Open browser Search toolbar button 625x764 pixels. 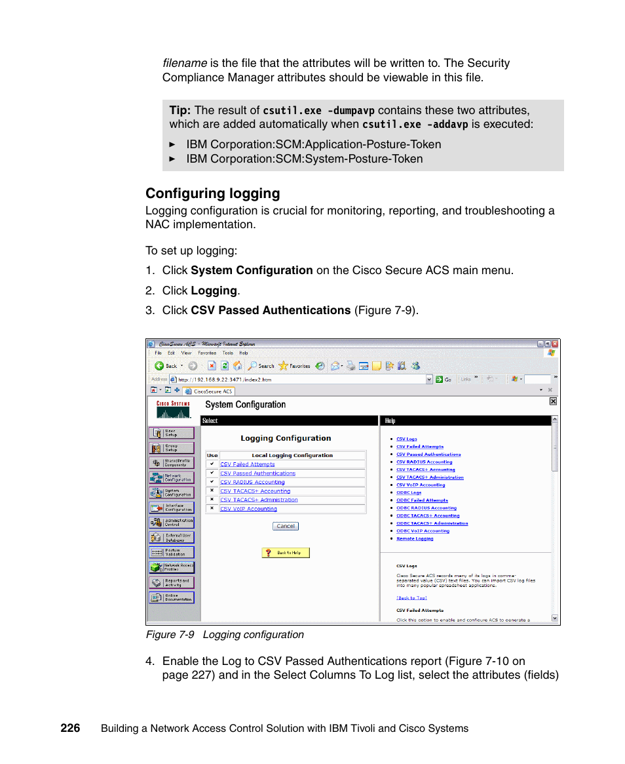click(261, 366)
